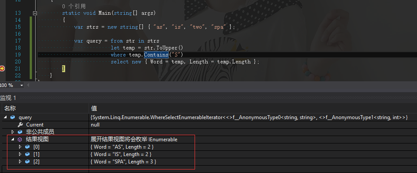Collapse the 结果视图 node

(x=13, y=140)
